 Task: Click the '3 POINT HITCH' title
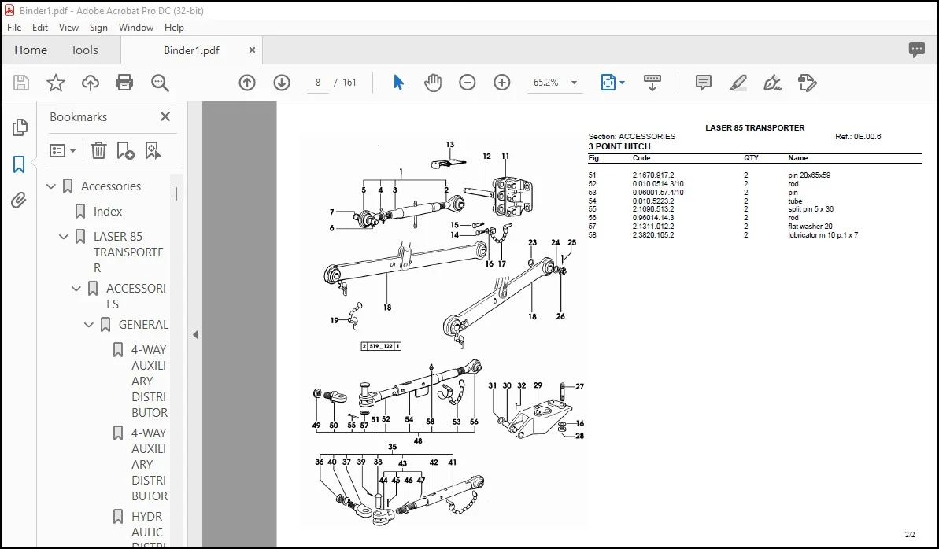pos(619,146)
